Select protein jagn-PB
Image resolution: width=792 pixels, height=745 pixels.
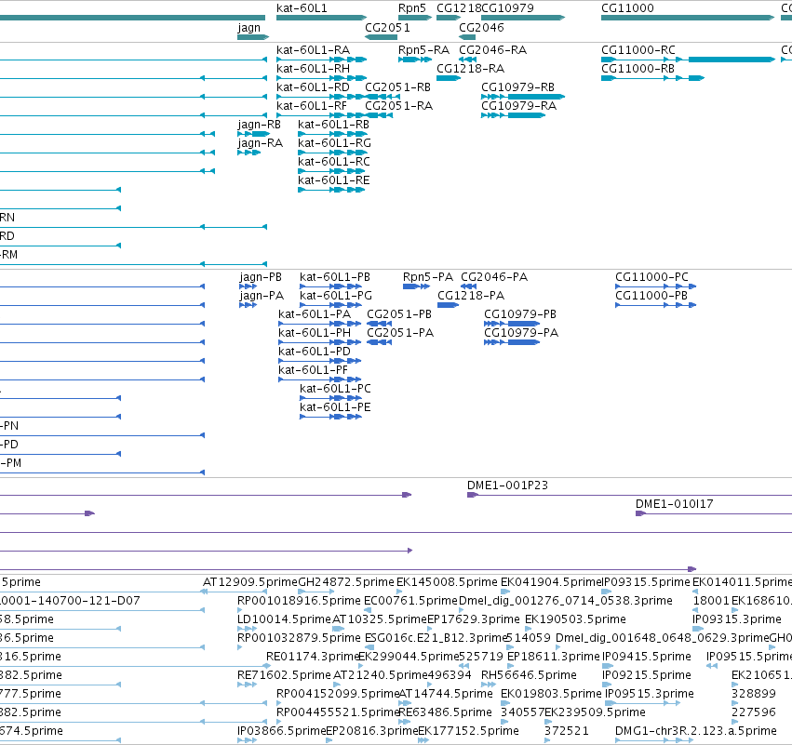[261, 277]
